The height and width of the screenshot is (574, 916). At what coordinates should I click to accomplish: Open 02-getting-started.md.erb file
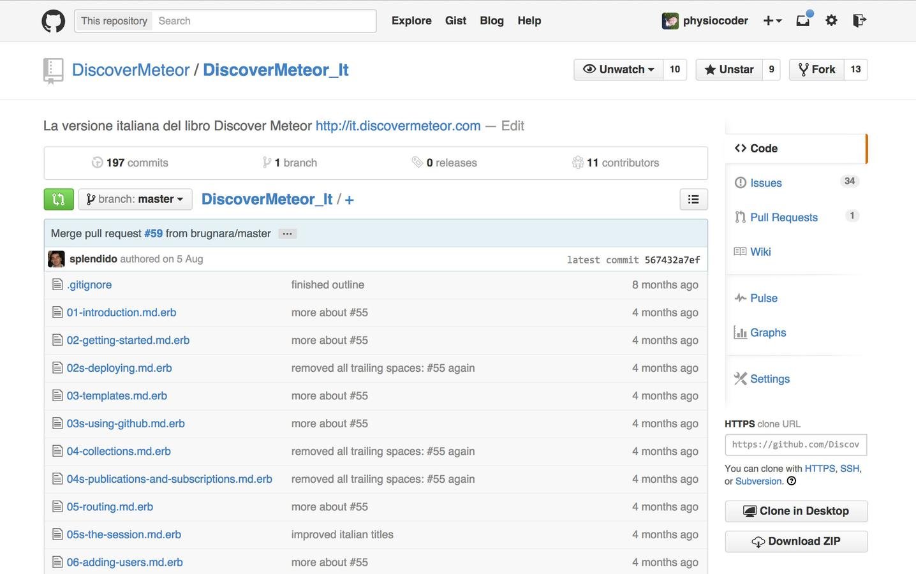click(x=128, y=341)
